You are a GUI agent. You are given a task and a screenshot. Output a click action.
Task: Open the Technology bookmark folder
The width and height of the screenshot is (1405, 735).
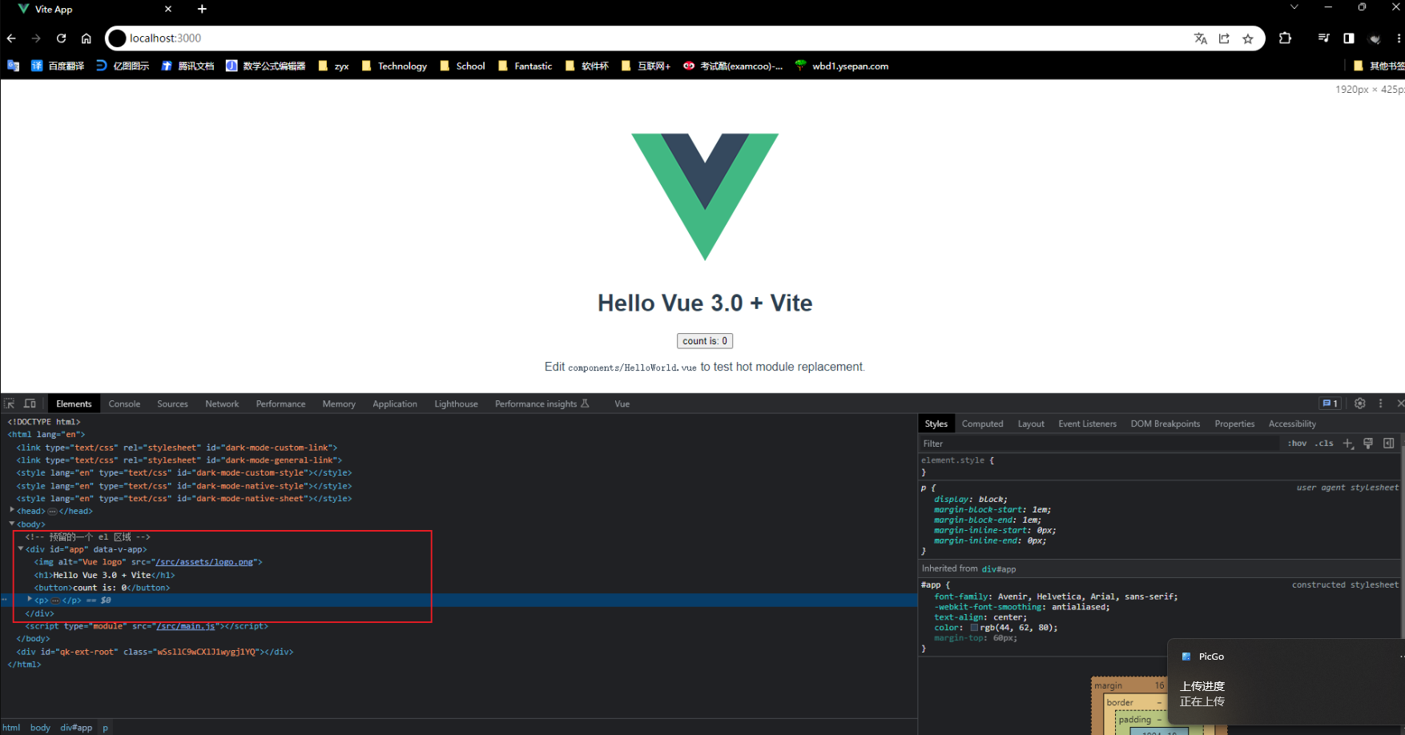pos(394,66)
